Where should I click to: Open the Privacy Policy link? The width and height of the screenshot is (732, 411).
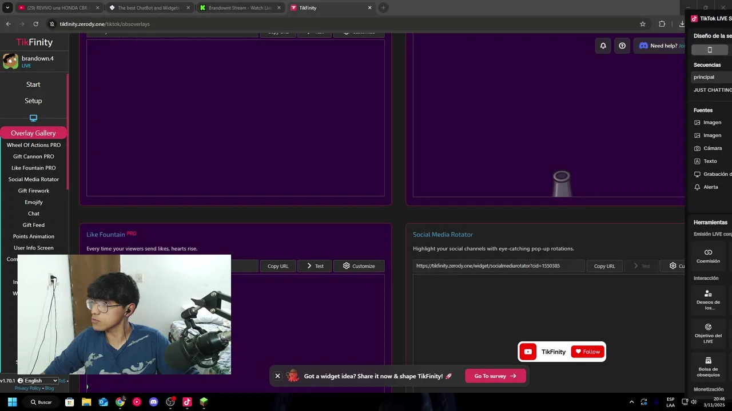28,388
